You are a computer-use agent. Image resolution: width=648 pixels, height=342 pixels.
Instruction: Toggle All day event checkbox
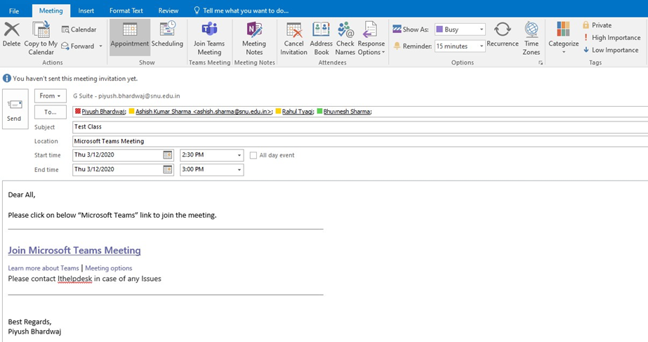[x=253, y=155]
